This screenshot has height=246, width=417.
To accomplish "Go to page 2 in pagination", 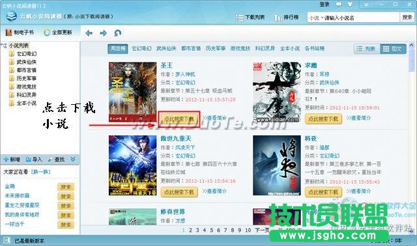I will coord(190,230).
